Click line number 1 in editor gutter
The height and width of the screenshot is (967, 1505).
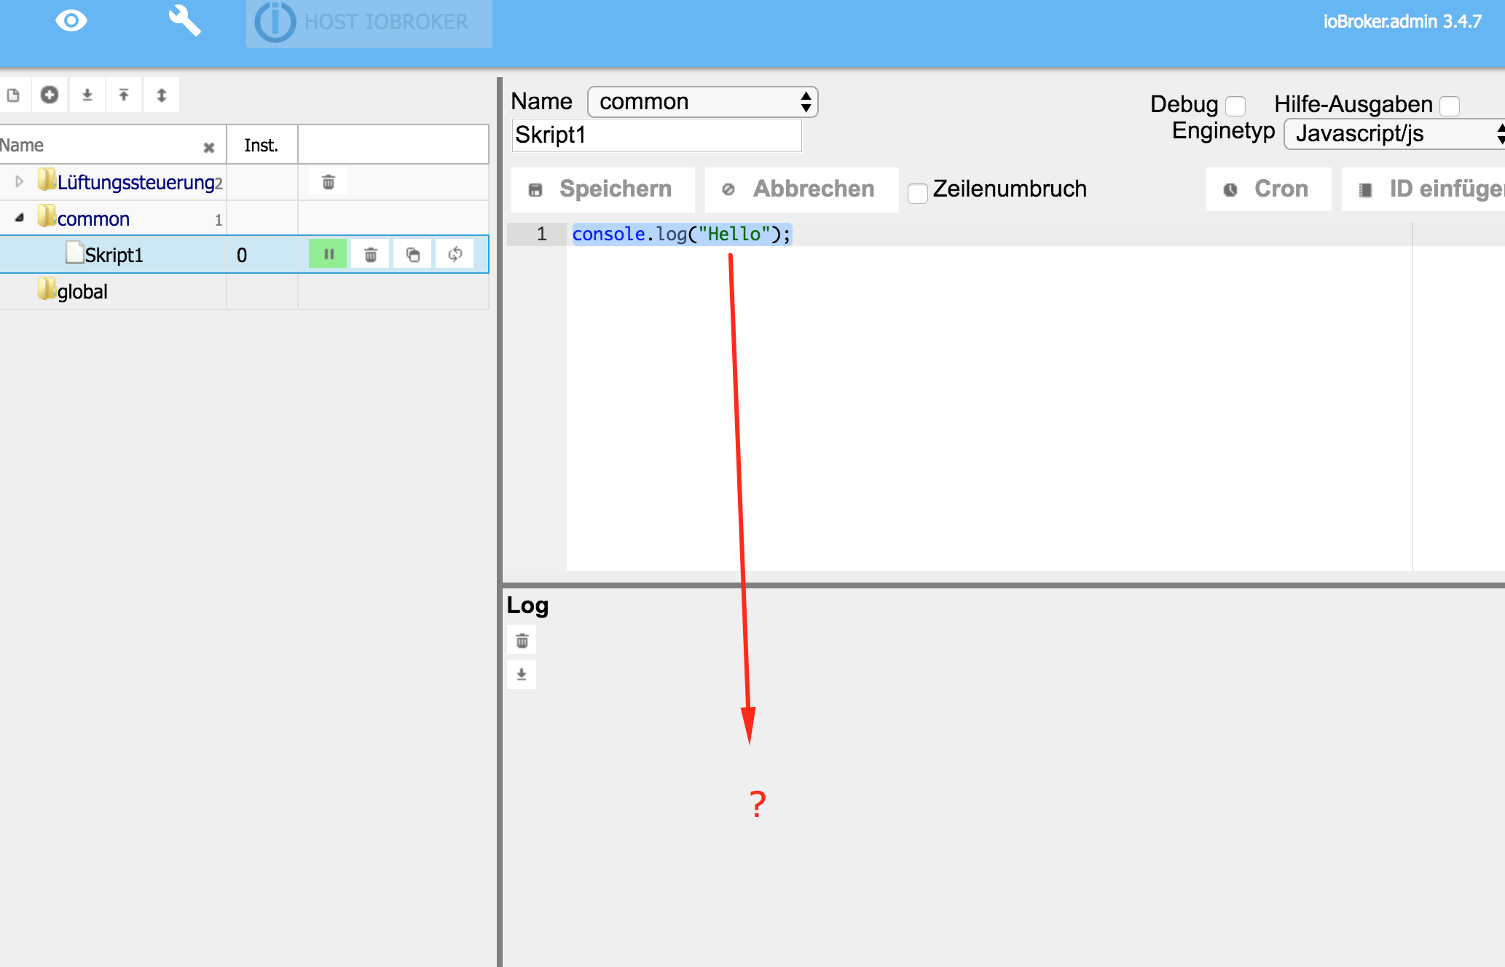pos(541,234)
